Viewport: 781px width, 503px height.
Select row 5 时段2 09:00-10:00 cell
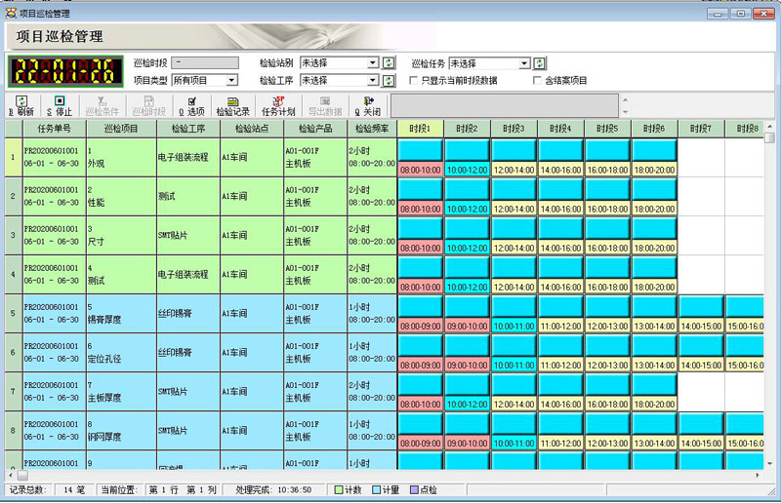pos(467,326)
